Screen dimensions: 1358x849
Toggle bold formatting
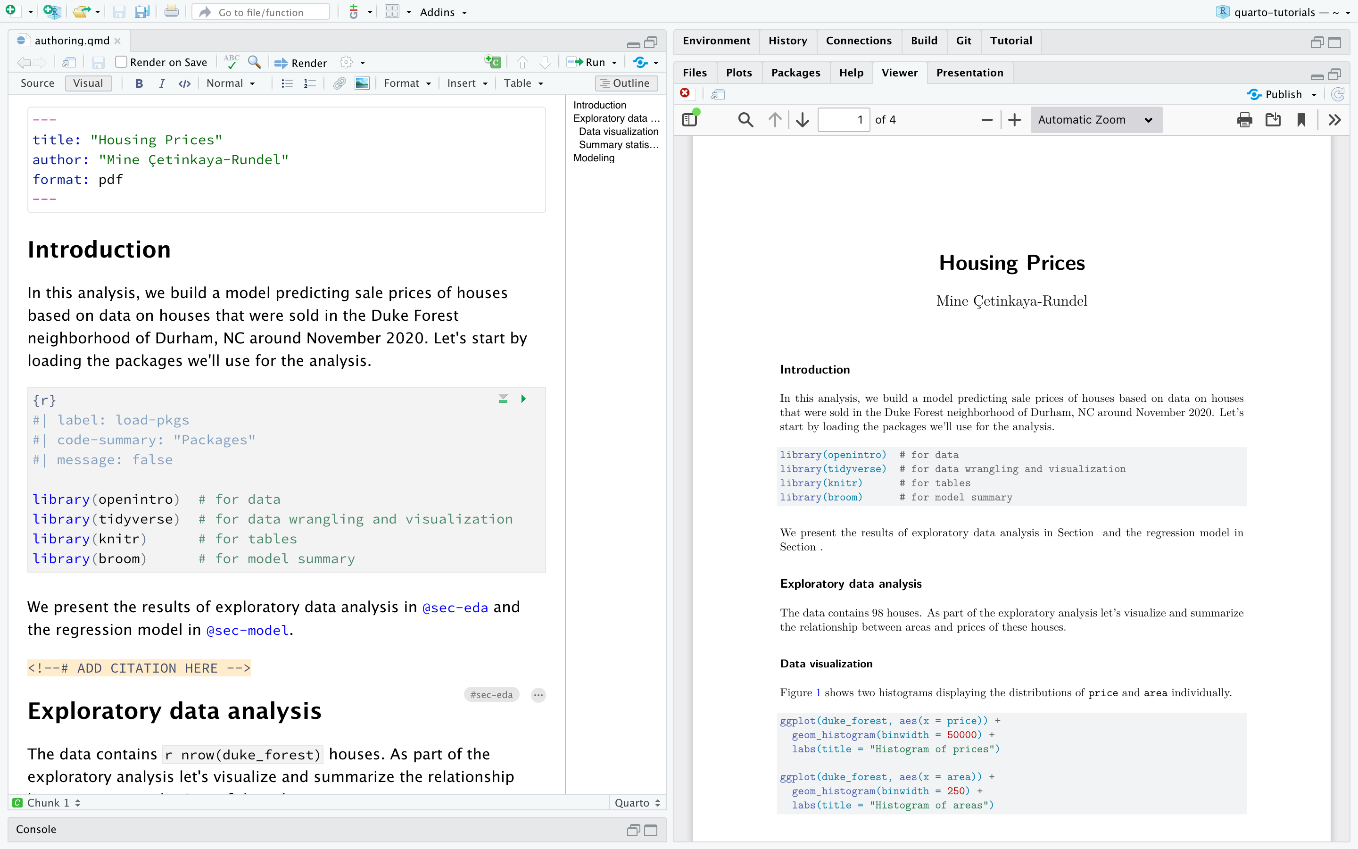(139, 83)
